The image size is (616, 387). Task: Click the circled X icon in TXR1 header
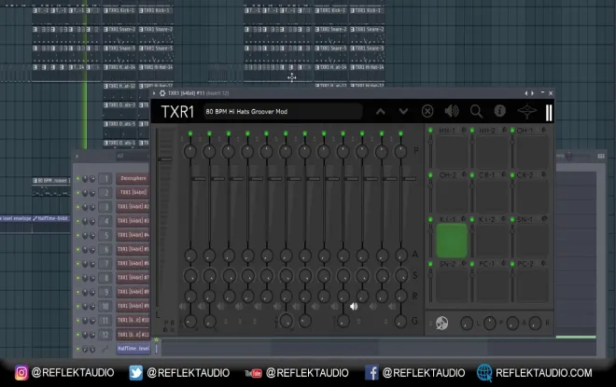pos(427,111)
